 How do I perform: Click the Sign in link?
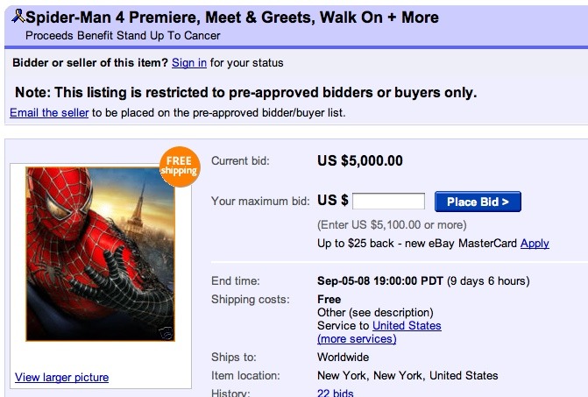tap(189, 62)
